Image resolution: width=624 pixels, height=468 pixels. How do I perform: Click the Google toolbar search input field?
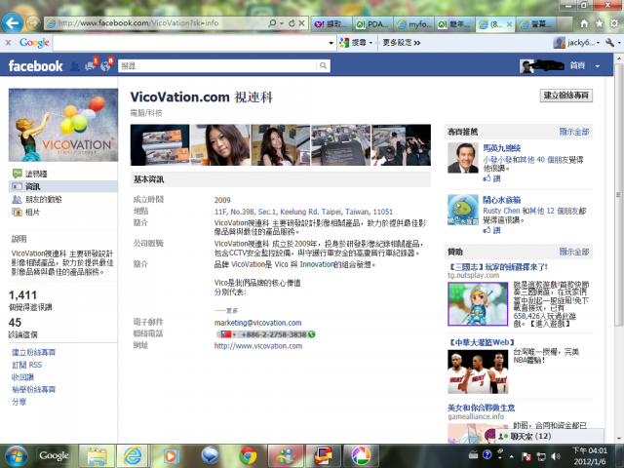pyautogui.click(x=190, y=43)
